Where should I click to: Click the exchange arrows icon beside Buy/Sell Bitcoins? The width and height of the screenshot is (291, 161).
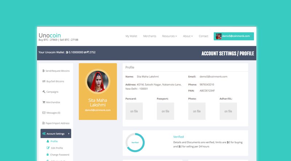[44, 81]
